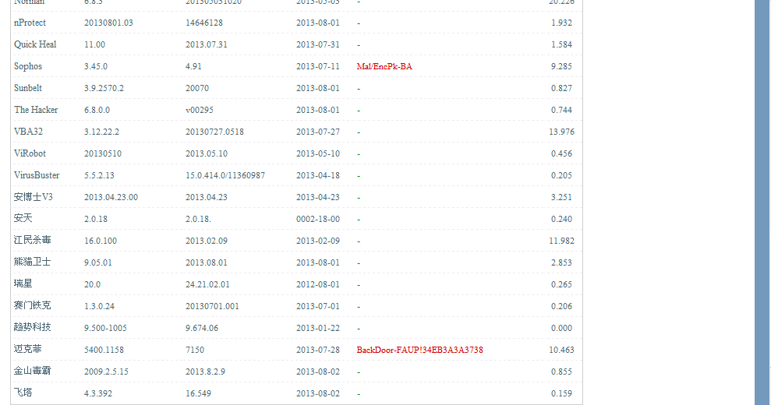
Task: Select the 赛门铁克 scanner name
Action: 33,306
